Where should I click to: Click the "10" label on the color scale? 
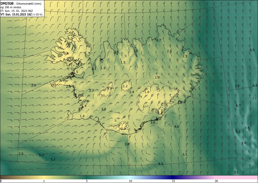[131, 181]
